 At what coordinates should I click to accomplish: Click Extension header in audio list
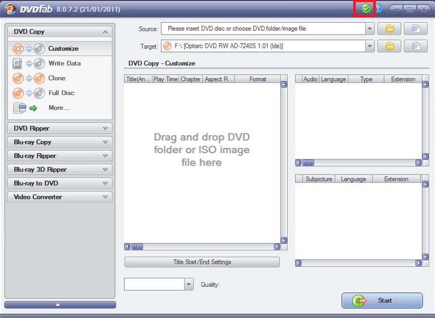click(403, 79)
